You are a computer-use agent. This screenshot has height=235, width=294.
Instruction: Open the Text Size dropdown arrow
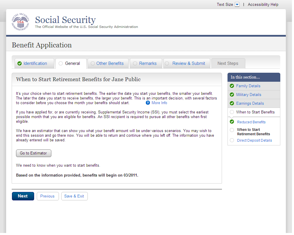pyautogui.click(x=237, y=5)
